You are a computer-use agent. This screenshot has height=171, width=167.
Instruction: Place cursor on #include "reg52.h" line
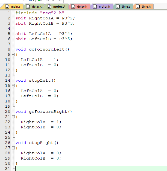[x=40, y=13]
